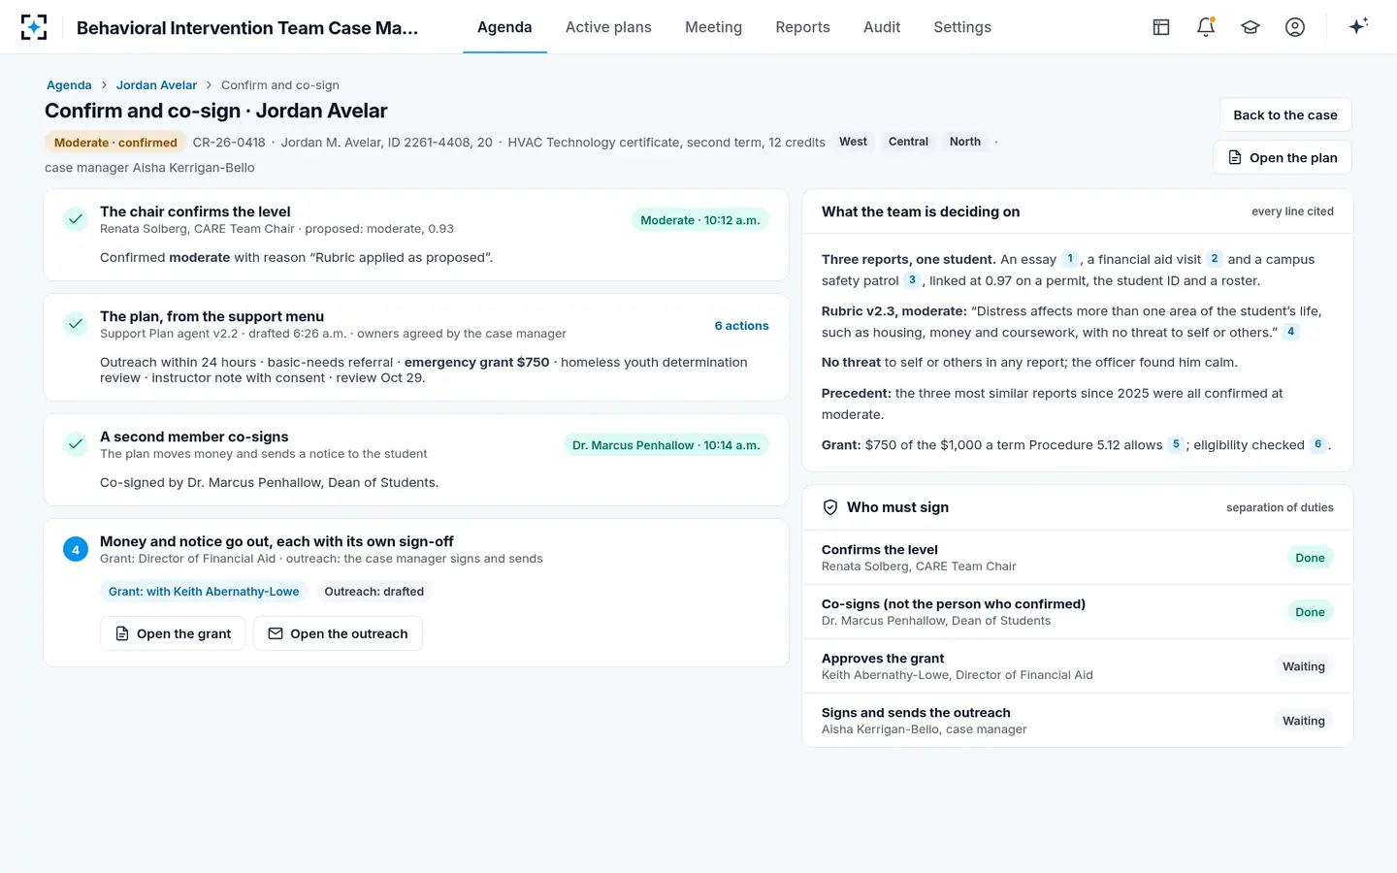The width and height of the screenshot is (1397, 873).
Task: Select the North campus tag
Action: [965, 142]
